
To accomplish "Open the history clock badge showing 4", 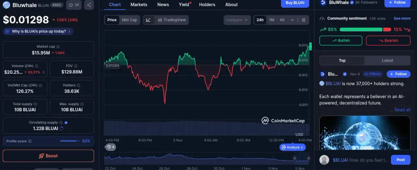I will (x=111, y=147).
